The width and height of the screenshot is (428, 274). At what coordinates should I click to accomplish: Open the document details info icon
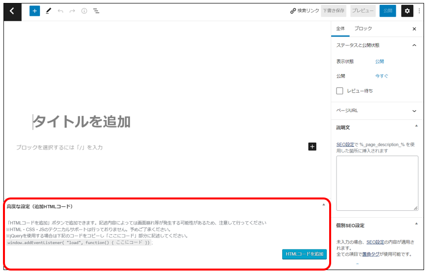84,11
